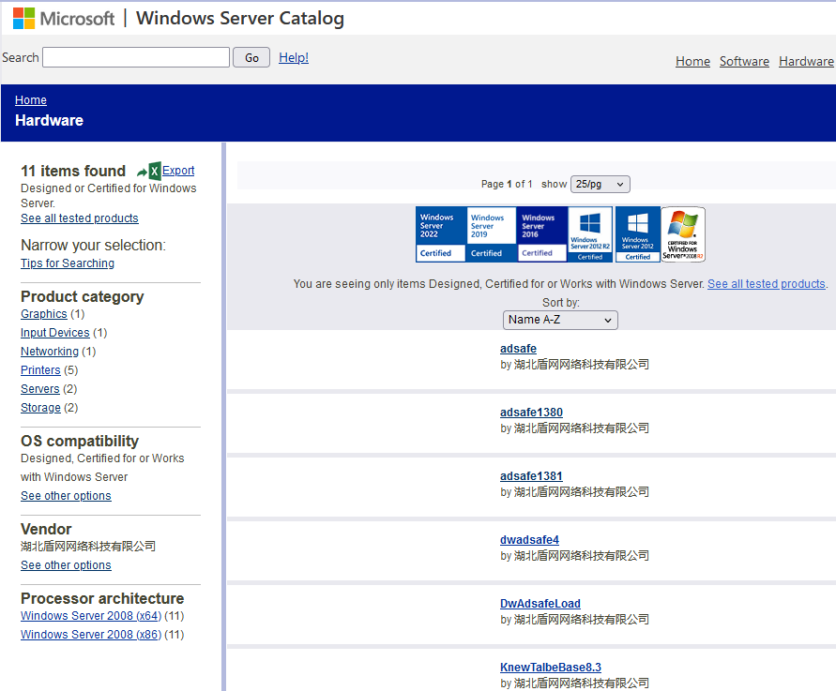The height and width of the screenshot is (691, 836).
Task: Click in the Search input field
Action: pyautogui.click(x=136, y=58)
